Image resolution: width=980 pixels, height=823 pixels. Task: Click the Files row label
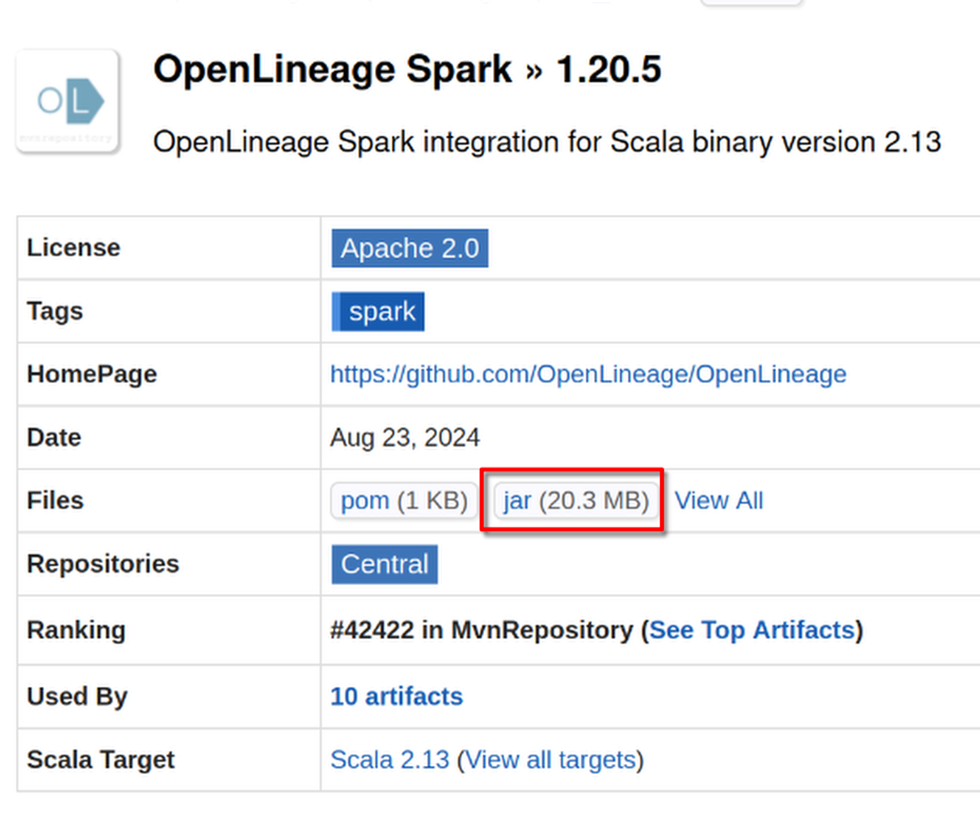pyautogui.click(x=55, y=501)
